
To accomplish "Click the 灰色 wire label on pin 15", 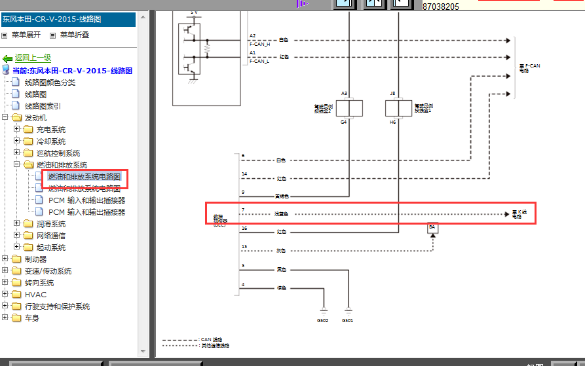I will (281, 251).
